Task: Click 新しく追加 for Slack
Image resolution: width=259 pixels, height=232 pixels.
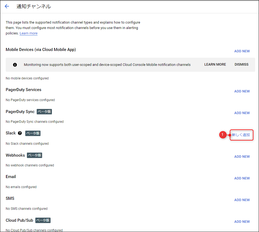Action: [x=241, y=135]
